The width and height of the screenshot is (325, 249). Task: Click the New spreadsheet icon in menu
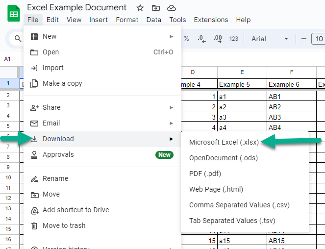click(34, 37)
